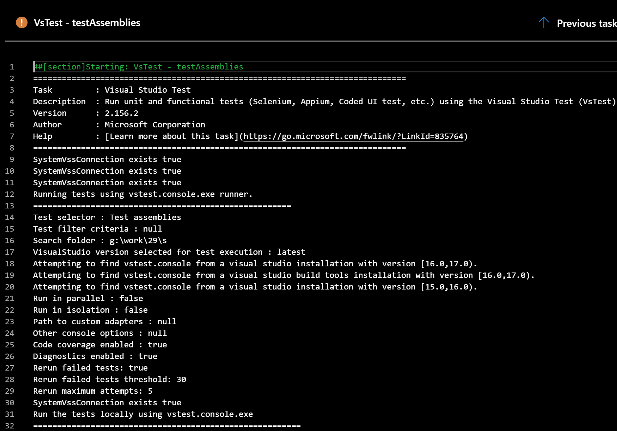Click the Running tests using vstest.console.exe line

[142, 194]
